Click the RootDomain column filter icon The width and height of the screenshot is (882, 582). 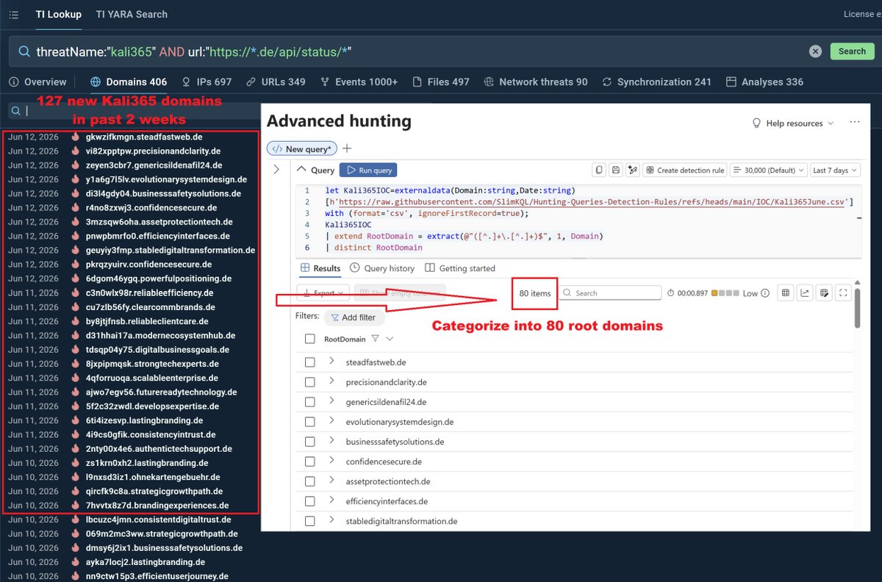click(375, 339)
